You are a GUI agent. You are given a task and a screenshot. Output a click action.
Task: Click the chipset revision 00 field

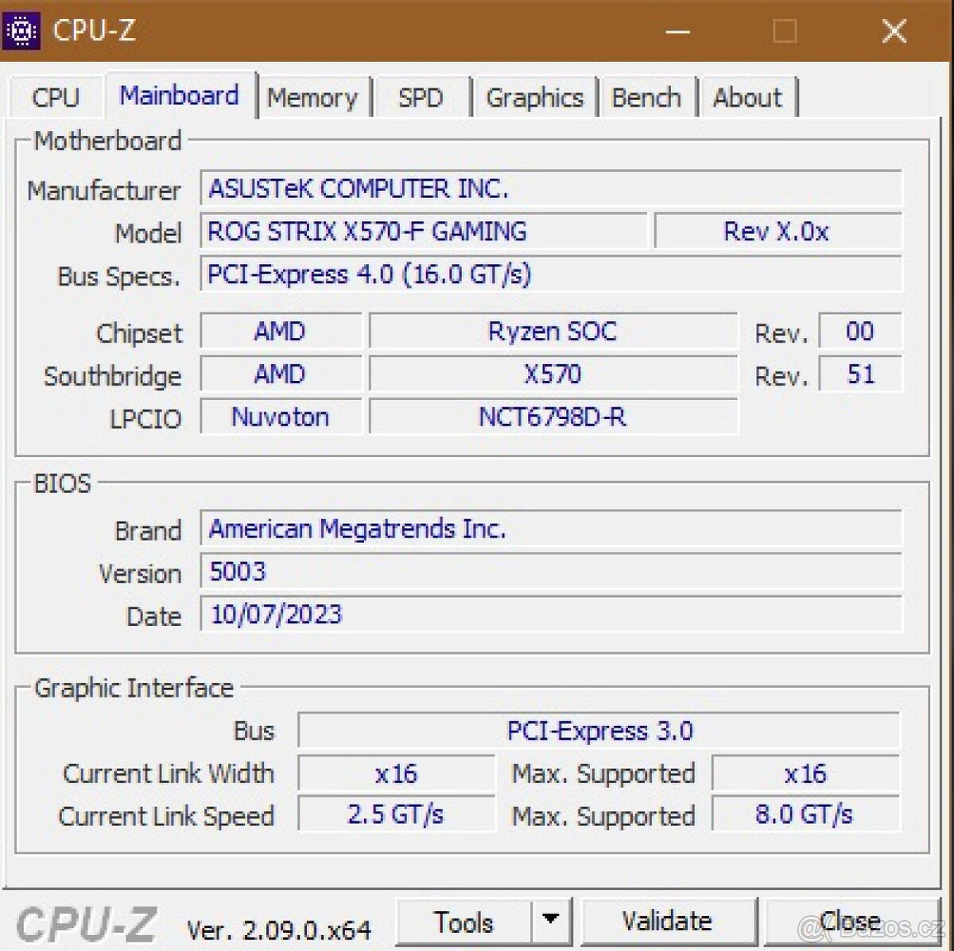[x=860, y=331]
